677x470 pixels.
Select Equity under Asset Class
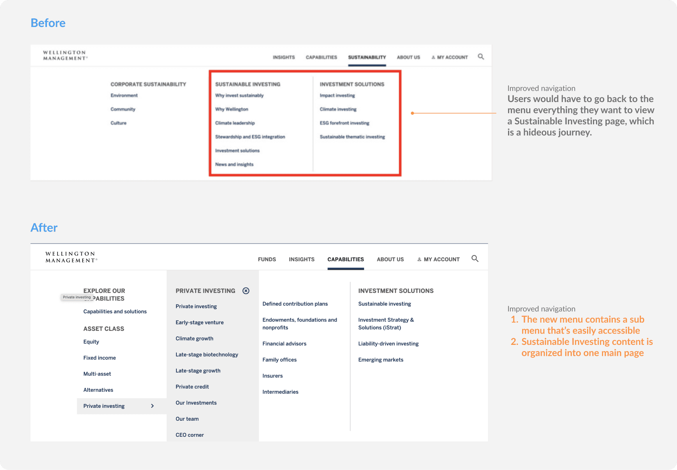(x=91, y=342)
